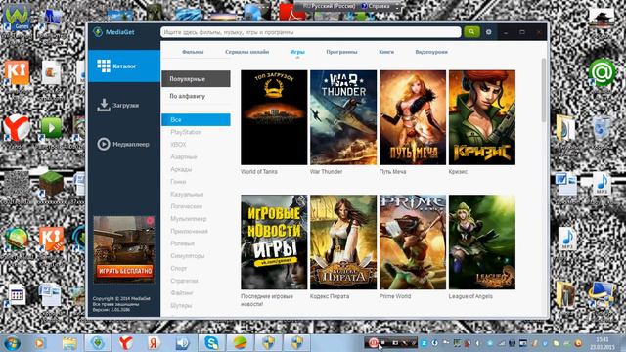The width and height of the screenshot is (626, 352).
Task: Open the Кризис game poster
Action: point(482,117)
